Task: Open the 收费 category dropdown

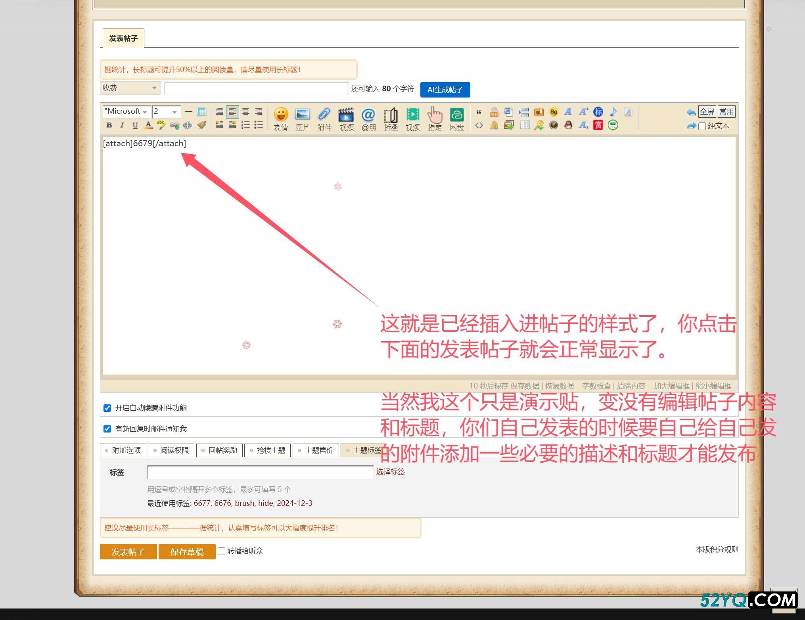Action: tap(130, 88)
